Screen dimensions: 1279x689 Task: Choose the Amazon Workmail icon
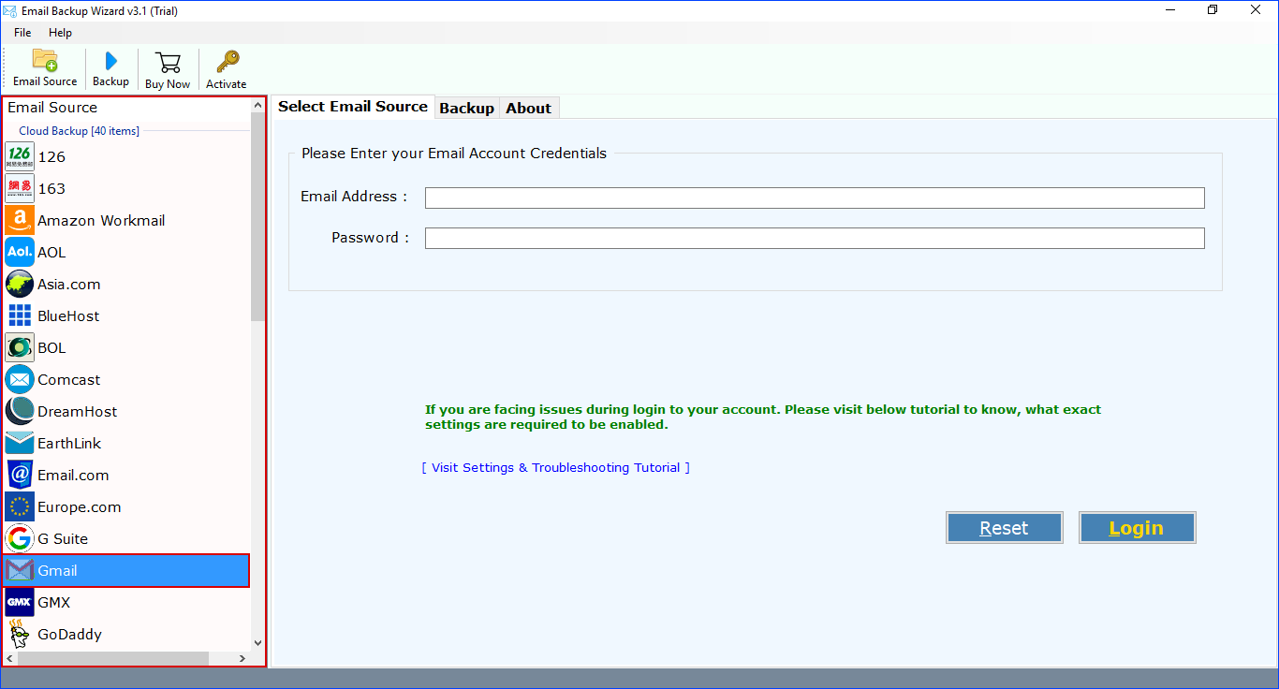coord(20,220)
